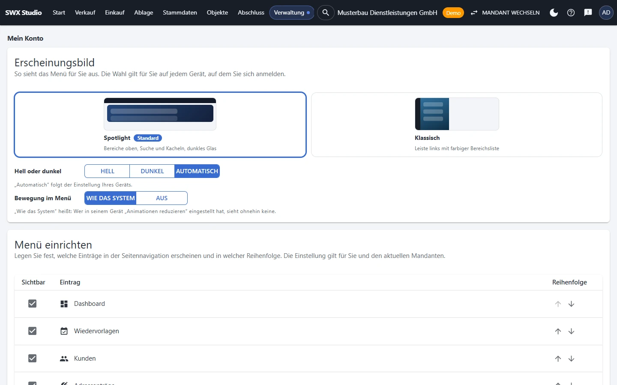617x385 pixels.
Task: Open the Verwaltung menu
Action: click(292, 12)
